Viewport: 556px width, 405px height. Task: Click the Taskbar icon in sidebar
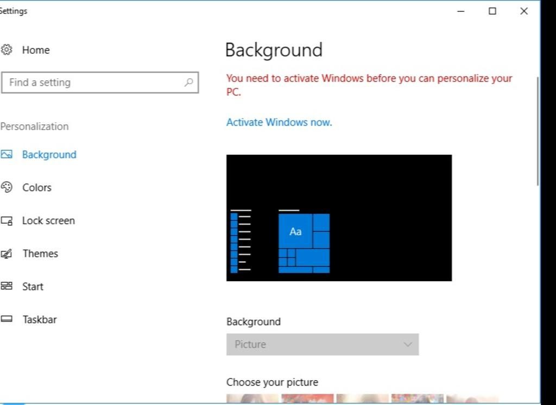tap(7, 319)
